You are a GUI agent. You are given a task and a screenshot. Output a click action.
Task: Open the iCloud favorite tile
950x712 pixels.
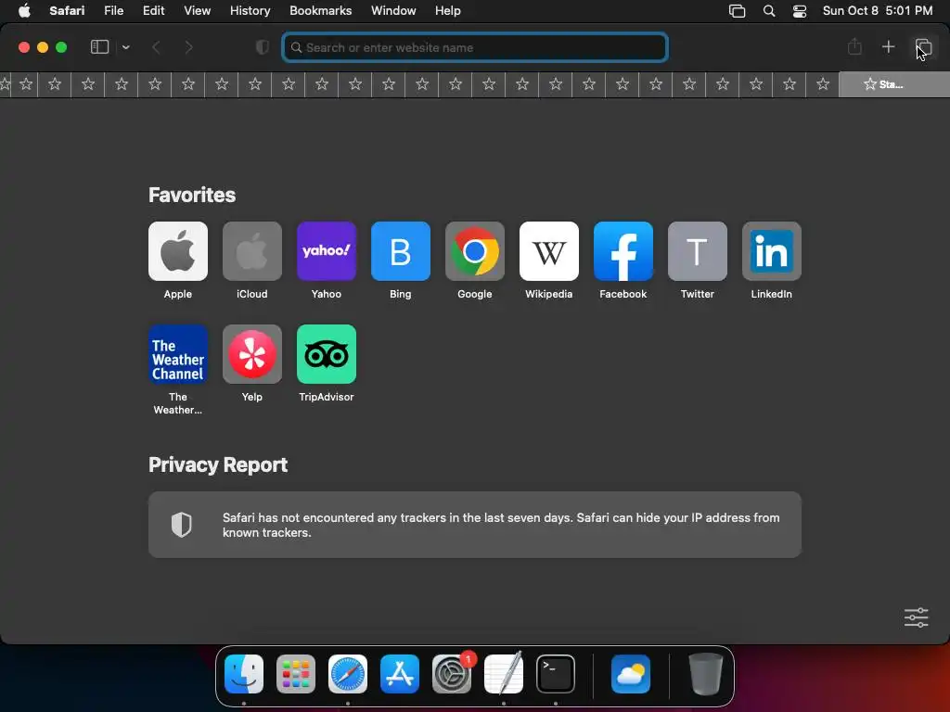(x=252, y=251)
